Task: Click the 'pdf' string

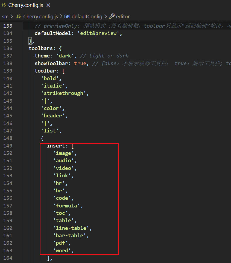Action: point(60,243)
